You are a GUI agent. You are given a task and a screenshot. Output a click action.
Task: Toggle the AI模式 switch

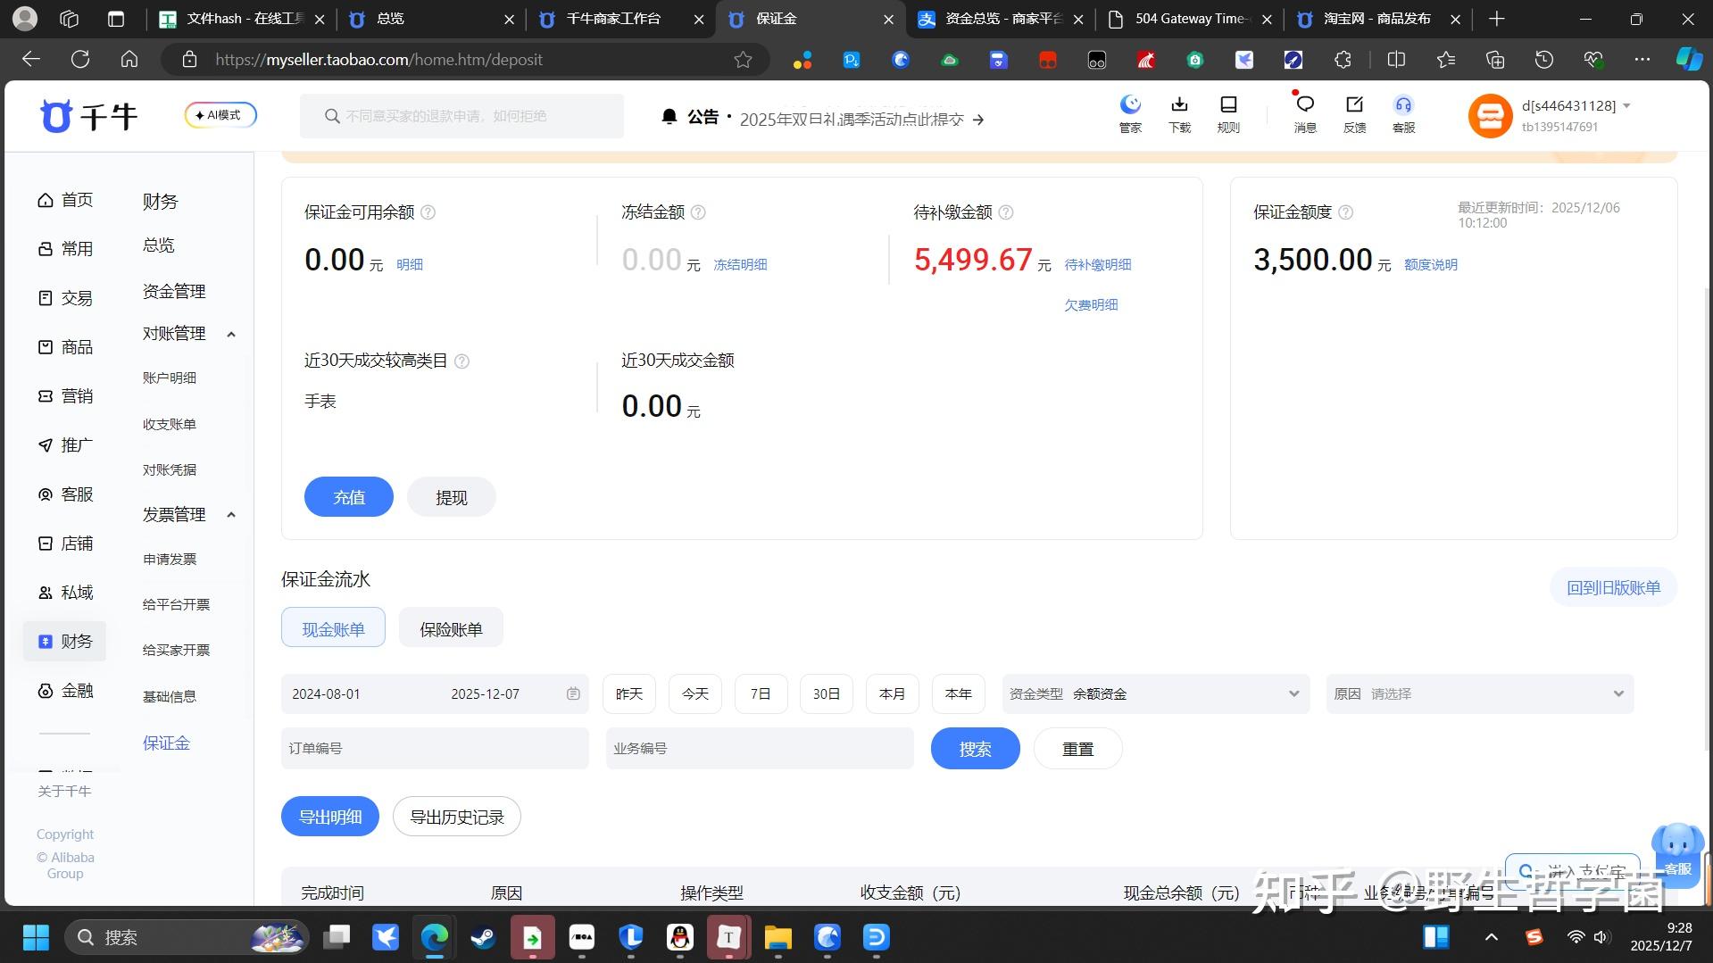pyautogui.click(x=220, y=114)
